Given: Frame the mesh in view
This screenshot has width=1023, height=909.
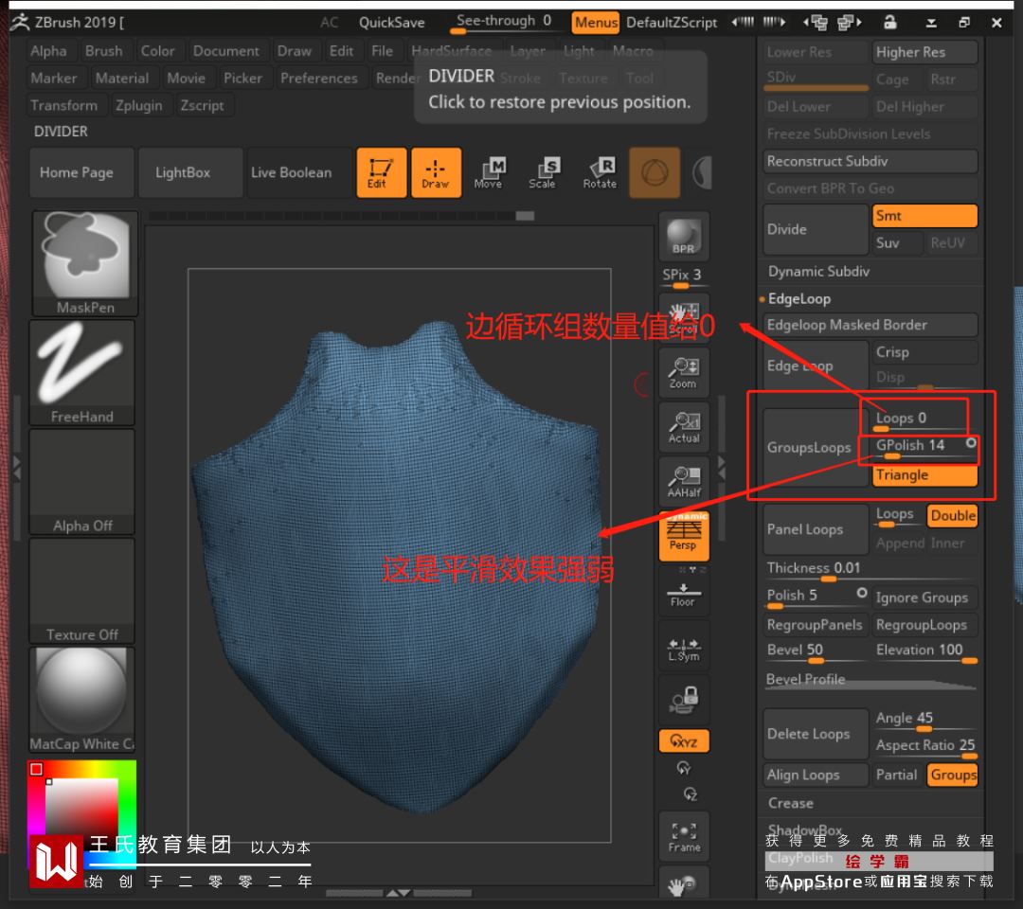Looking at the screenshot, I should 683,837.
